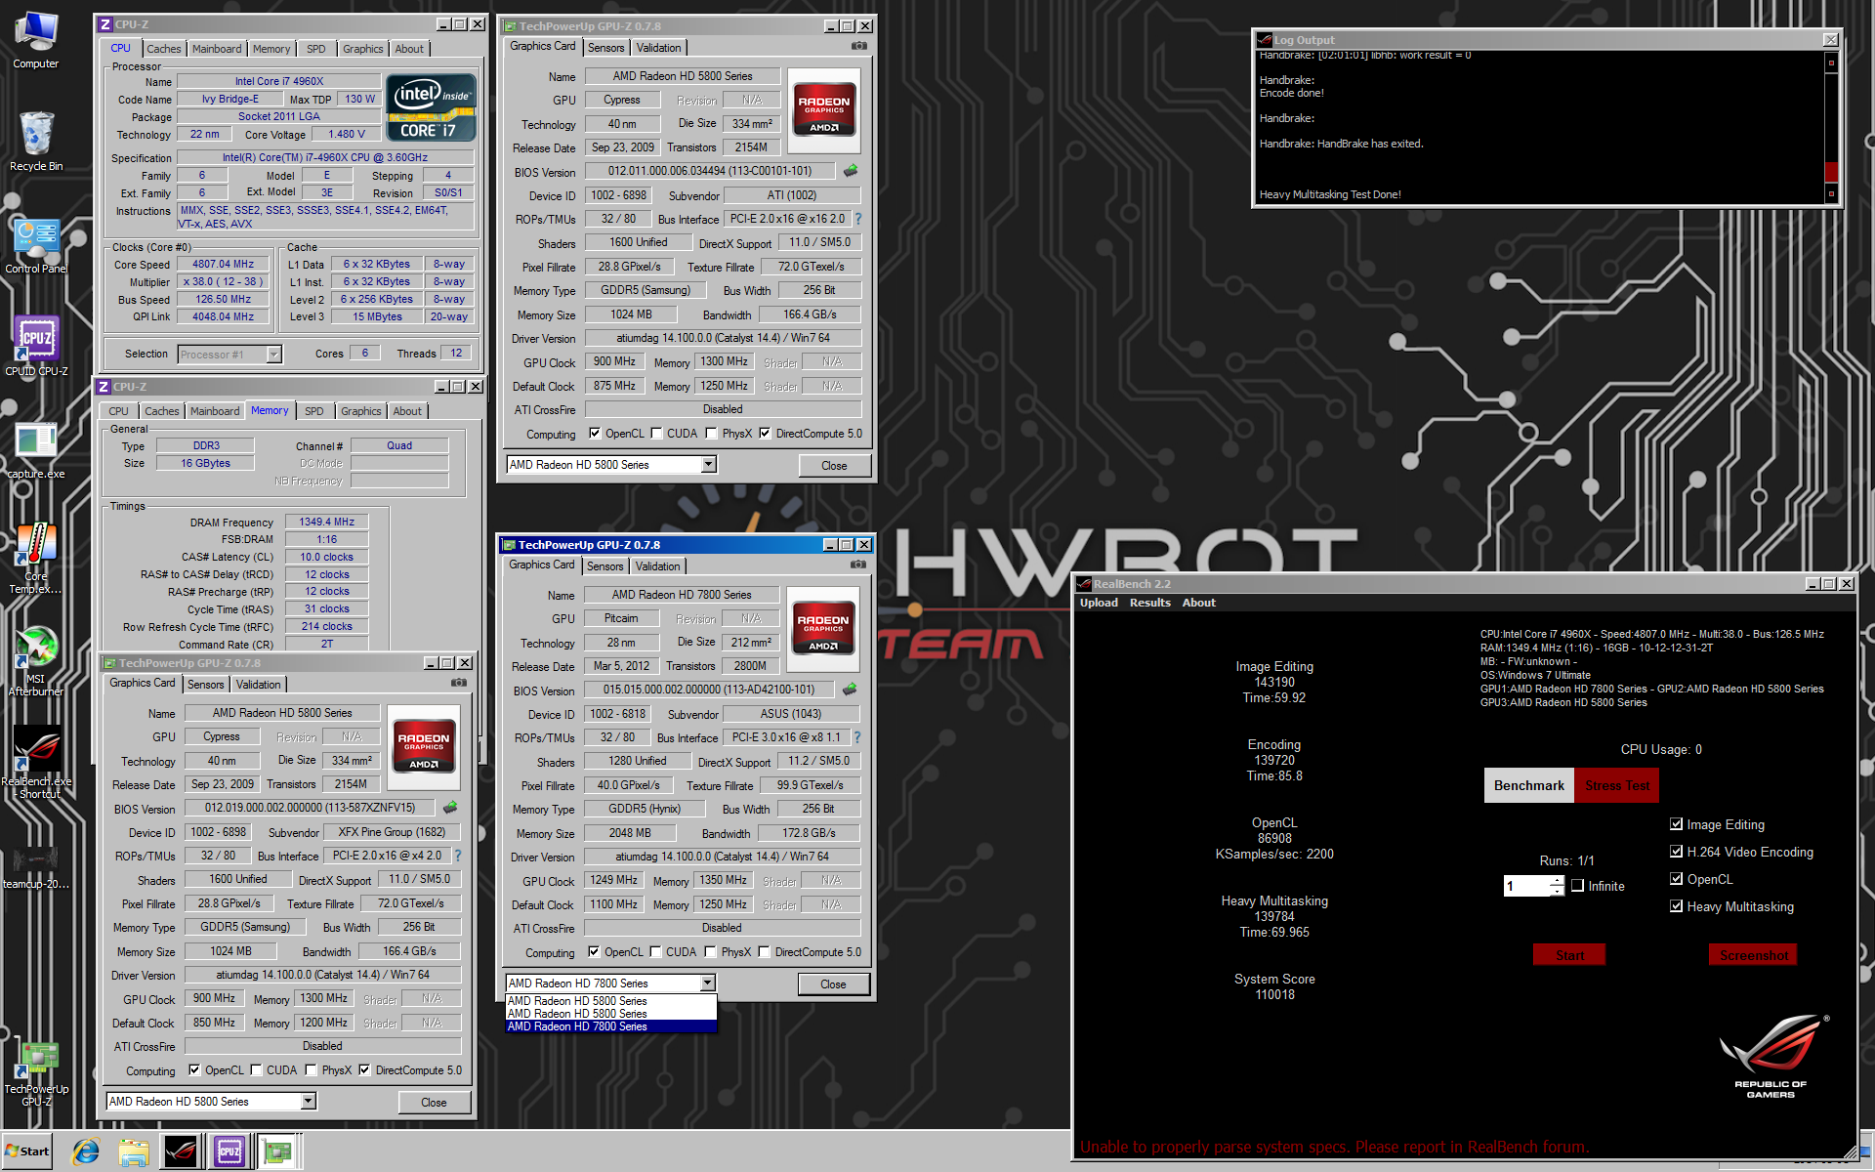Screen dimensions: 1875x1172
Task: Click the screenshot camera icon in top GPU-Z
Action: (x=858, y=46)
